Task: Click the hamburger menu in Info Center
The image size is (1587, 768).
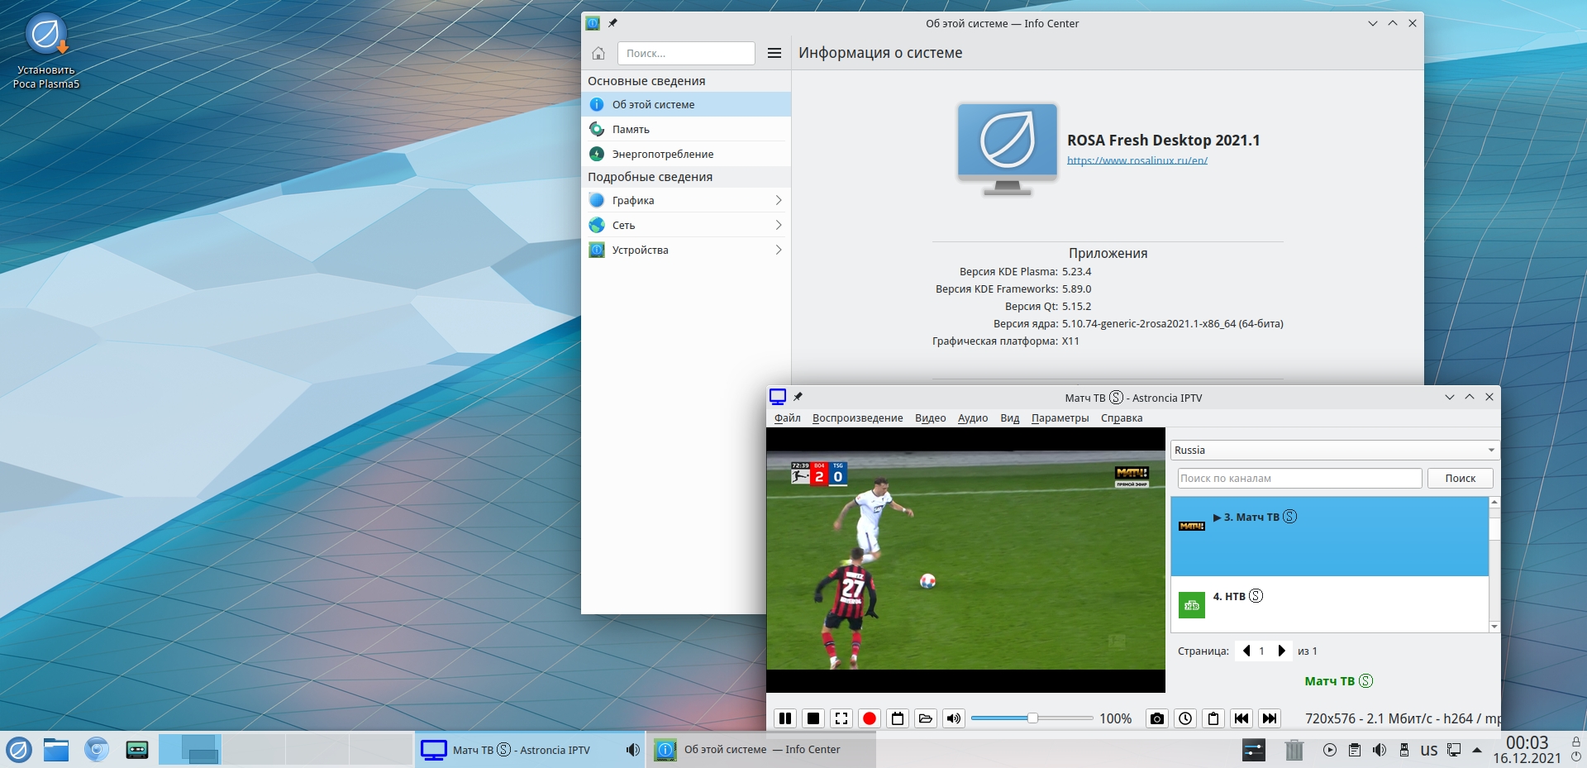Action: pos(774,53)
